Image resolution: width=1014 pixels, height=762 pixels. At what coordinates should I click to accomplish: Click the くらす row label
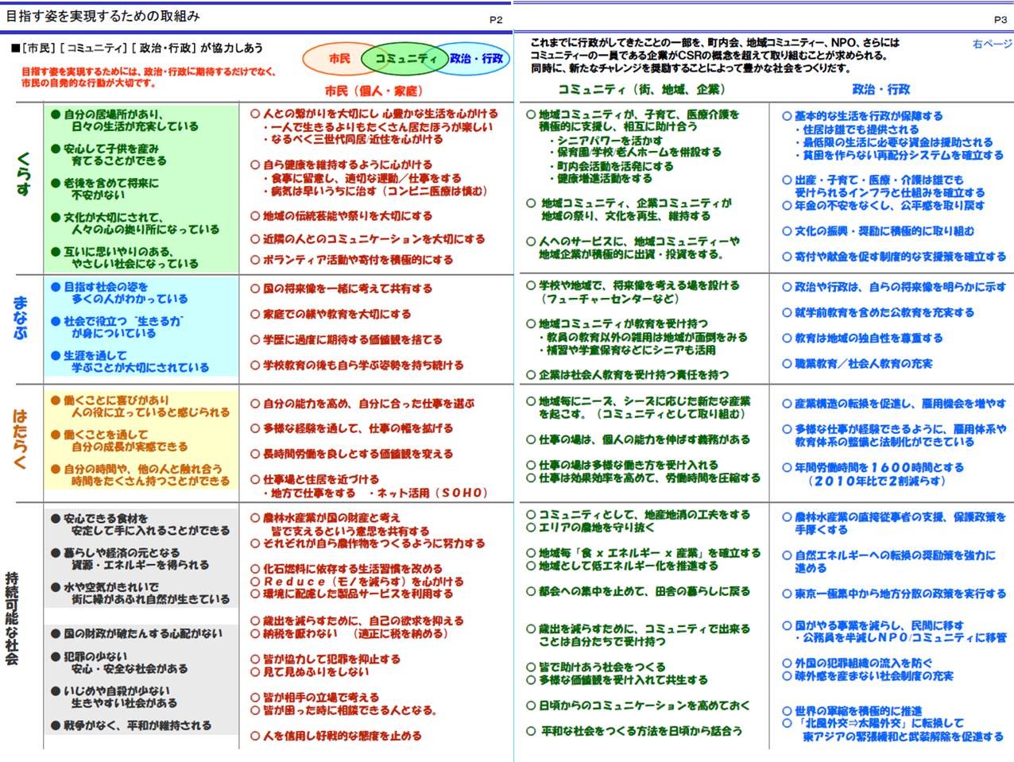pos(25,174)
